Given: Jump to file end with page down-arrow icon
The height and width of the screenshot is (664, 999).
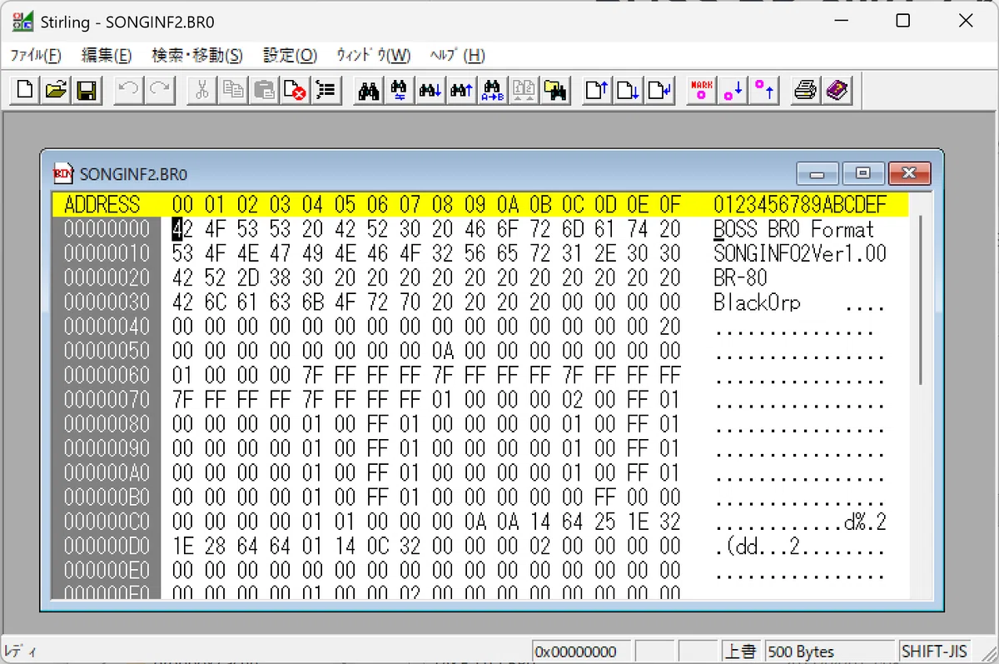Looking at the screenshot, I should 629,90.
